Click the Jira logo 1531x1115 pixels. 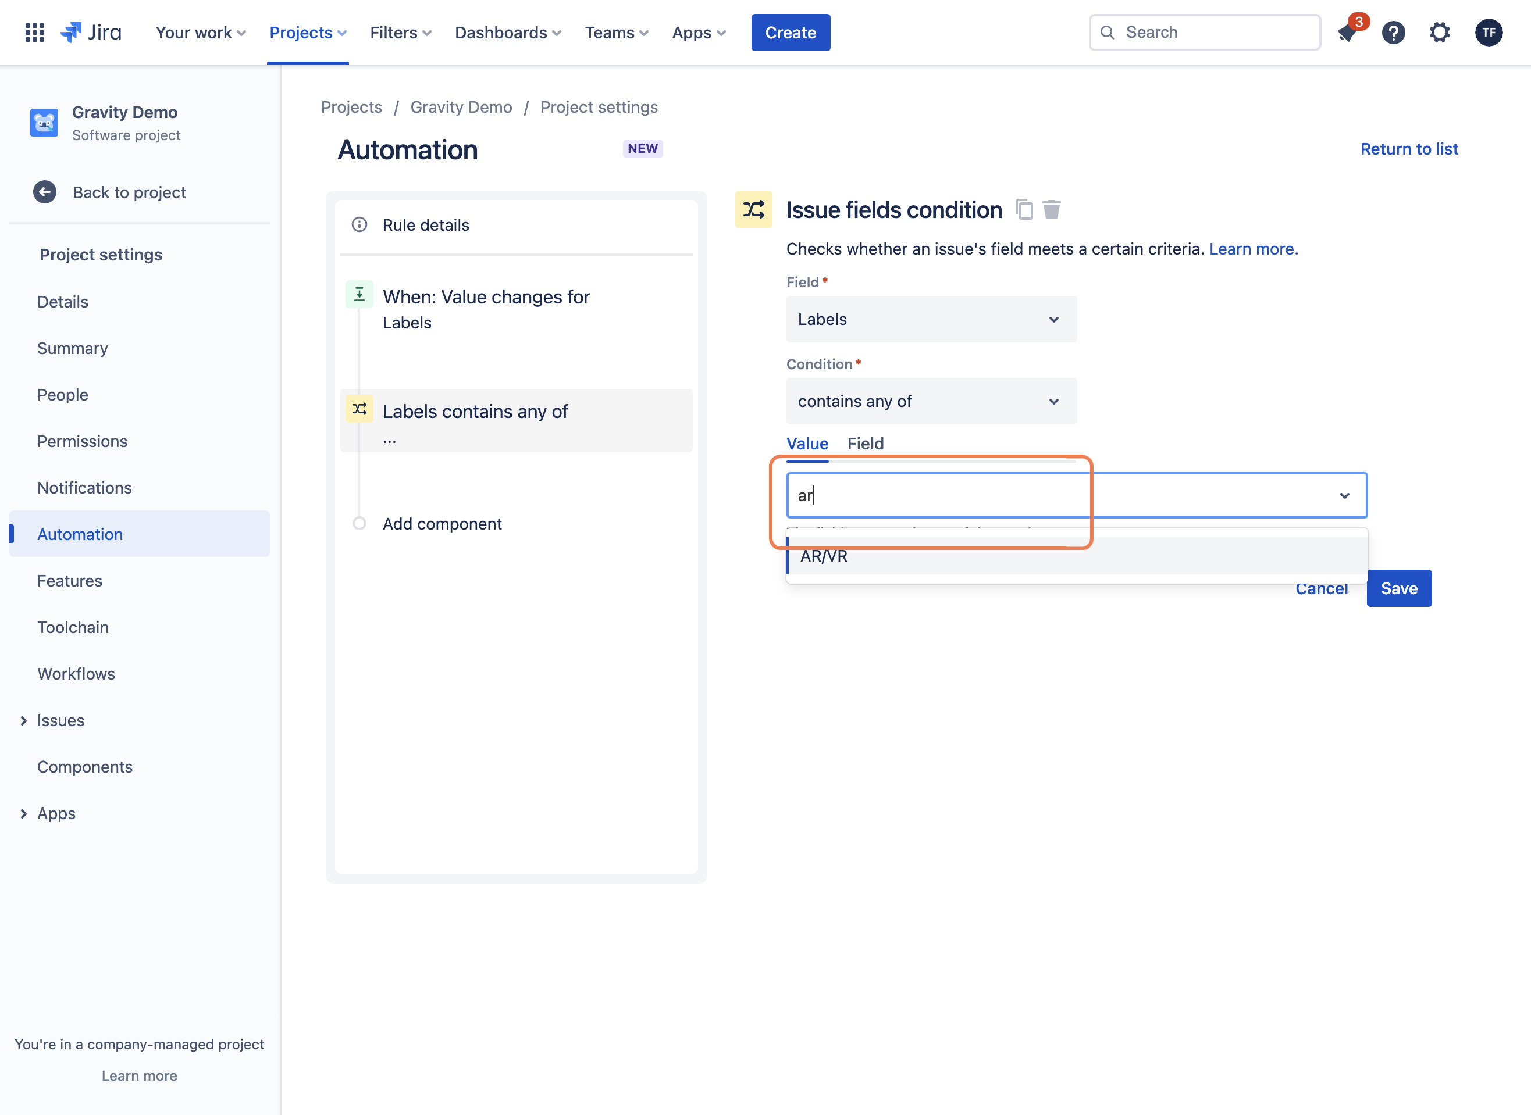tap(91, 33)
